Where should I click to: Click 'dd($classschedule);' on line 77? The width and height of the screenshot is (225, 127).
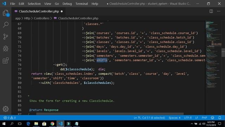coord(77,69)
